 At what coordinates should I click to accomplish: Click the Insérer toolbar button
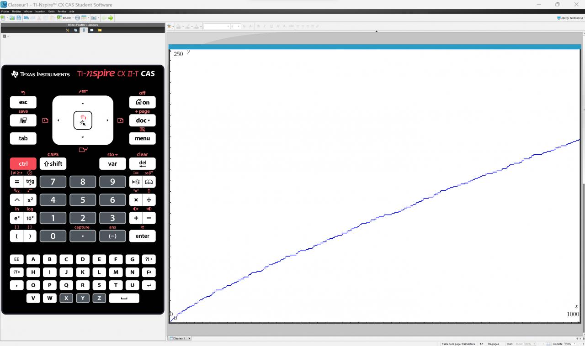[64, 18]
